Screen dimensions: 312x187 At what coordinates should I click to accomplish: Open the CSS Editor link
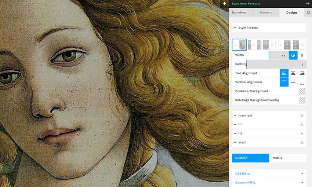[x=243, y=173]
